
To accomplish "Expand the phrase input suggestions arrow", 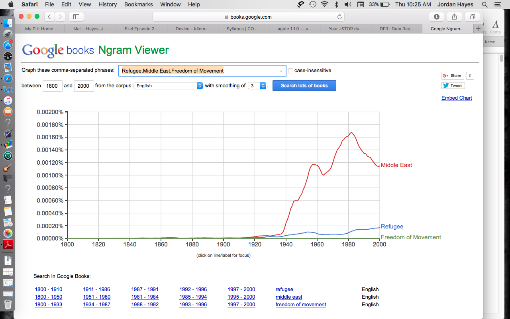I will pyautogui.click(x=281, y=71).
